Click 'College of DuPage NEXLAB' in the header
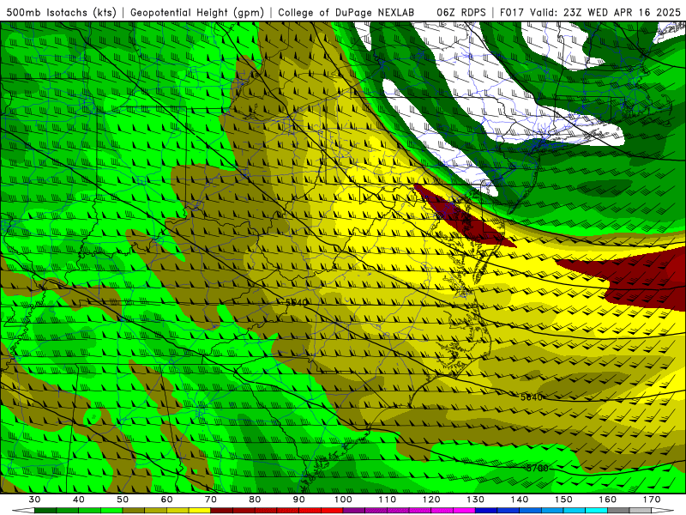Screen dimensions: 686x515 (x=346, y=12)
